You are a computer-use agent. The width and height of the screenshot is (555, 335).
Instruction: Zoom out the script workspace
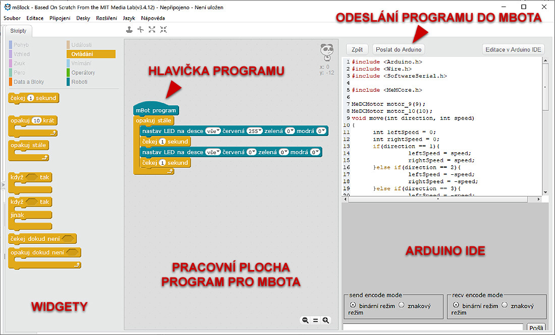pos(305,320)
